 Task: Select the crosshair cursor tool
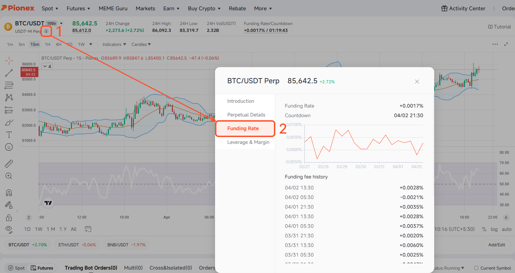(9, 61)
